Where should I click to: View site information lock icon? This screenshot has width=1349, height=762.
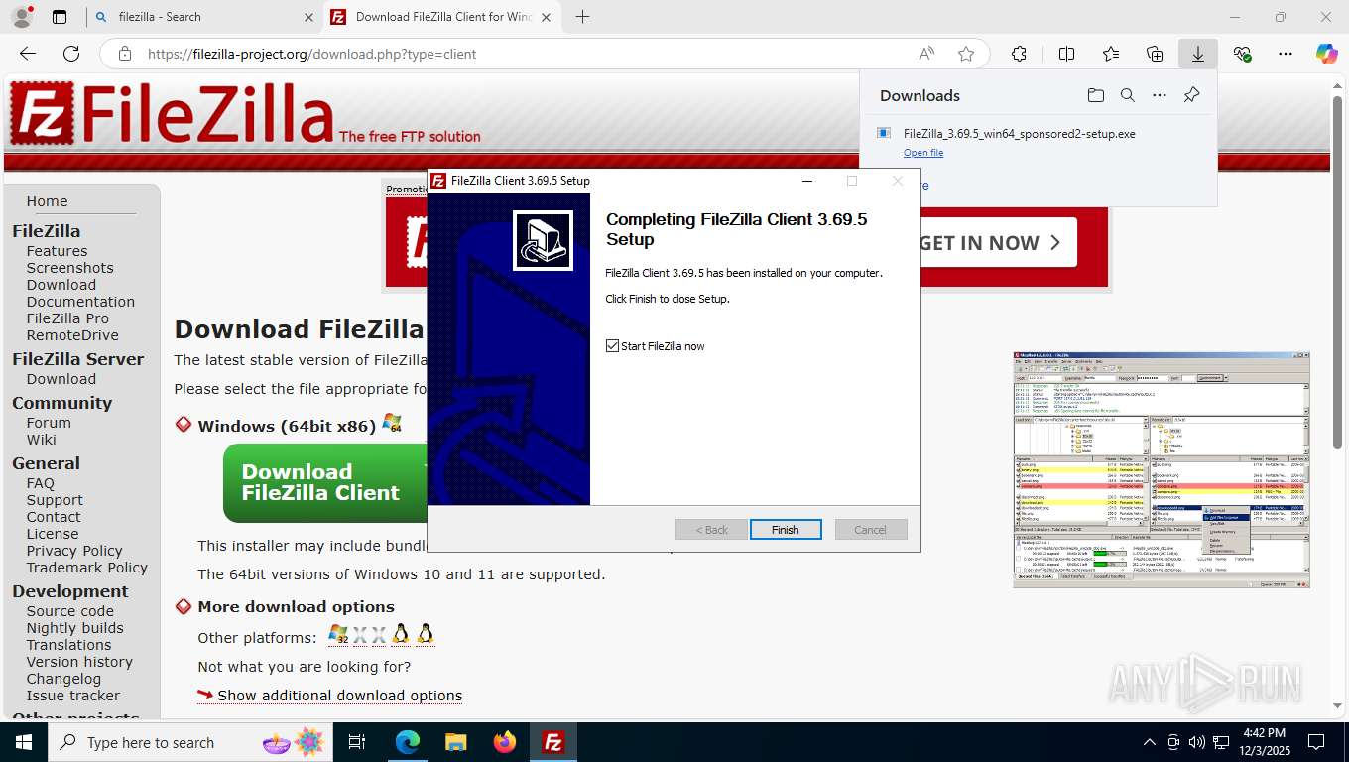click(124, 54)
